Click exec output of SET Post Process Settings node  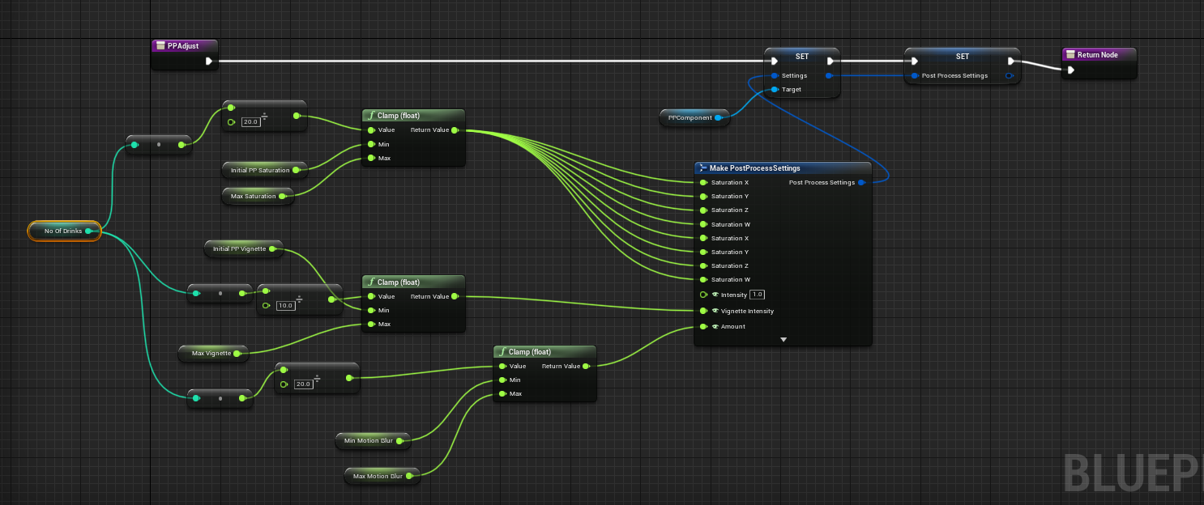pos(1010,61)
